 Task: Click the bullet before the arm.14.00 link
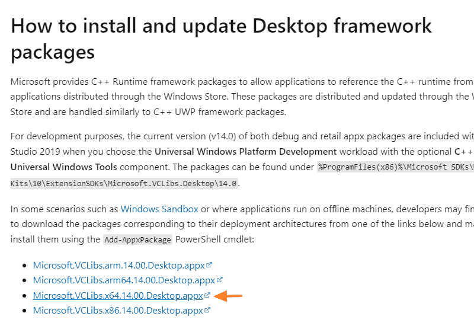(x=24, y=266)
